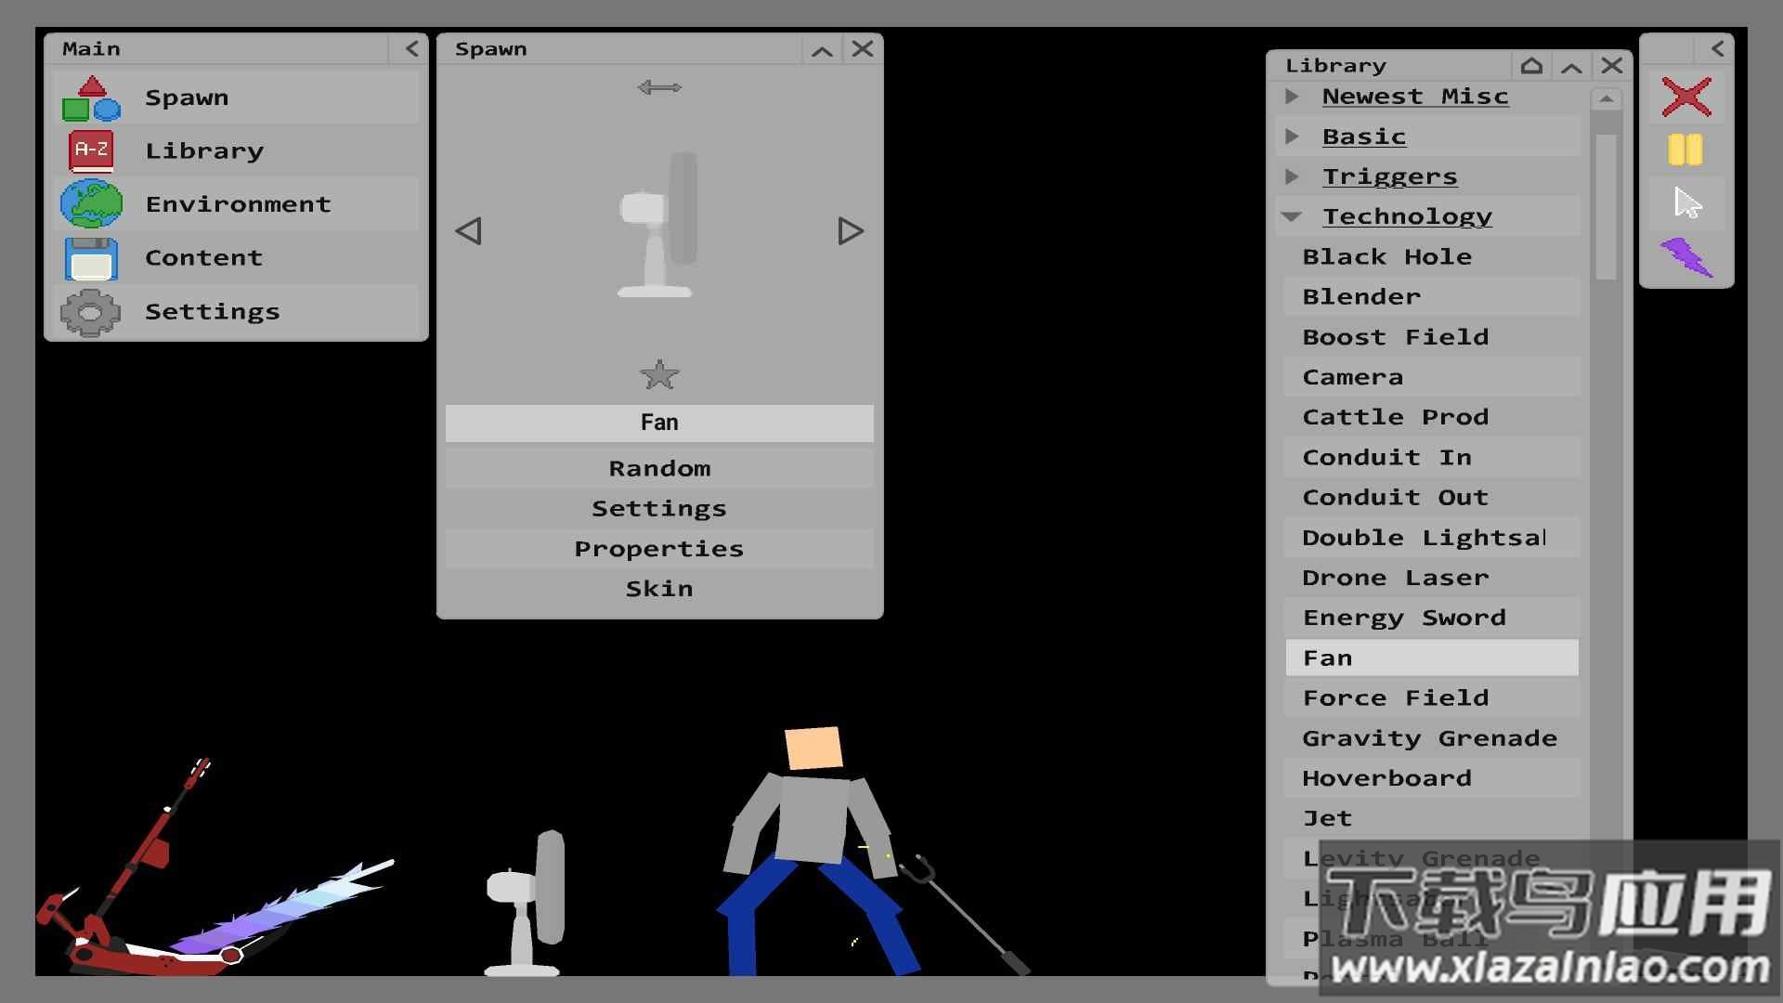The width and height of the screenshot is (1783, 1003).
Task: Open the Settings gear icon
Action: click(91, 312)
